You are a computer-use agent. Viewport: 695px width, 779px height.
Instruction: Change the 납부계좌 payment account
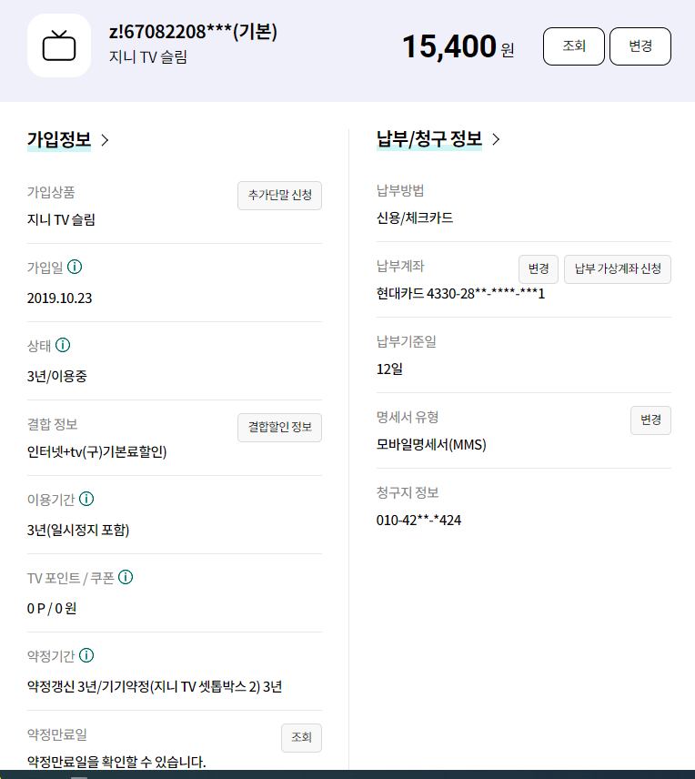tap(539, 269)
